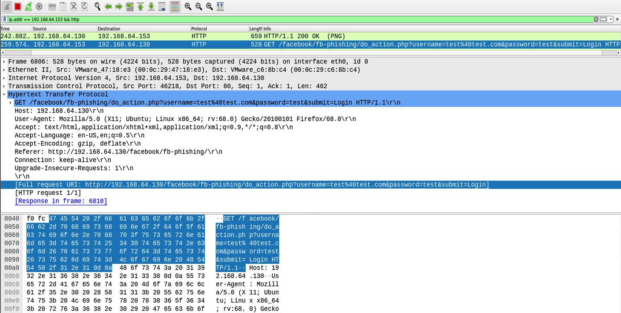Click right arrow of packet list scrollbar
The image size is (621, 313).
tap(618, 53)
